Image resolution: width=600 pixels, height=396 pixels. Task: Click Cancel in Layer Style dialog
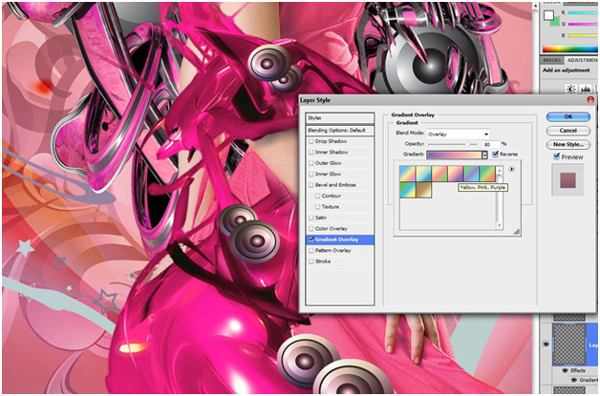click(568, 131)
